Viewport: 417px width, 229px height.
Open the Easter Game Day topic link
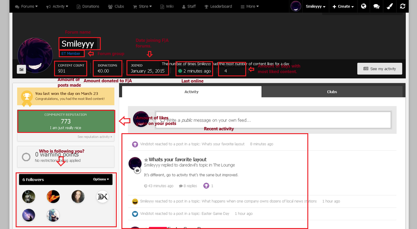tap(216, 214)
